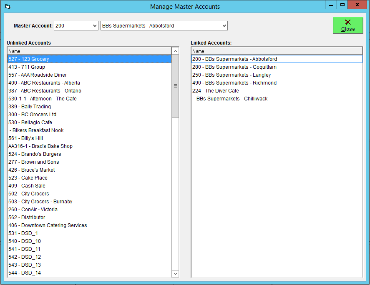
Task: Pick 409 - Cash Sale account
Action: coord(89,186)
